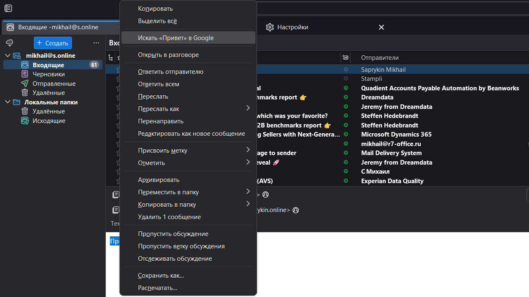Toggle read status dot for Saprykin Mikhail

coord(346,70)
